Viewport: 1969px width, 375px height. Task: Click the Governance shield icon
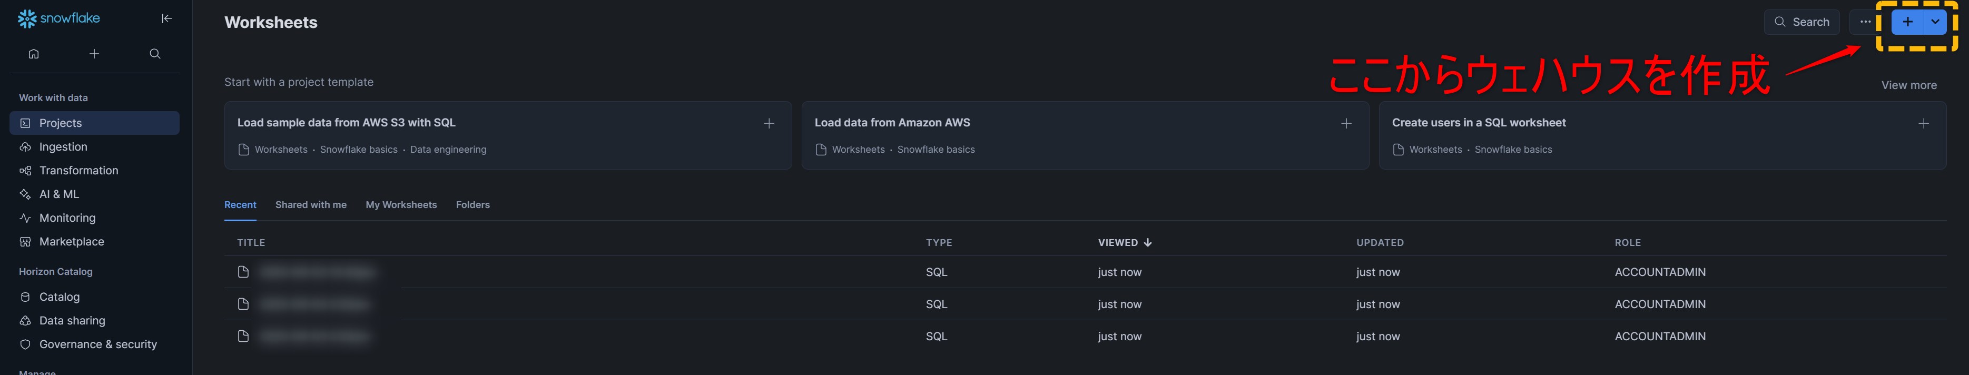pos(25,344)
